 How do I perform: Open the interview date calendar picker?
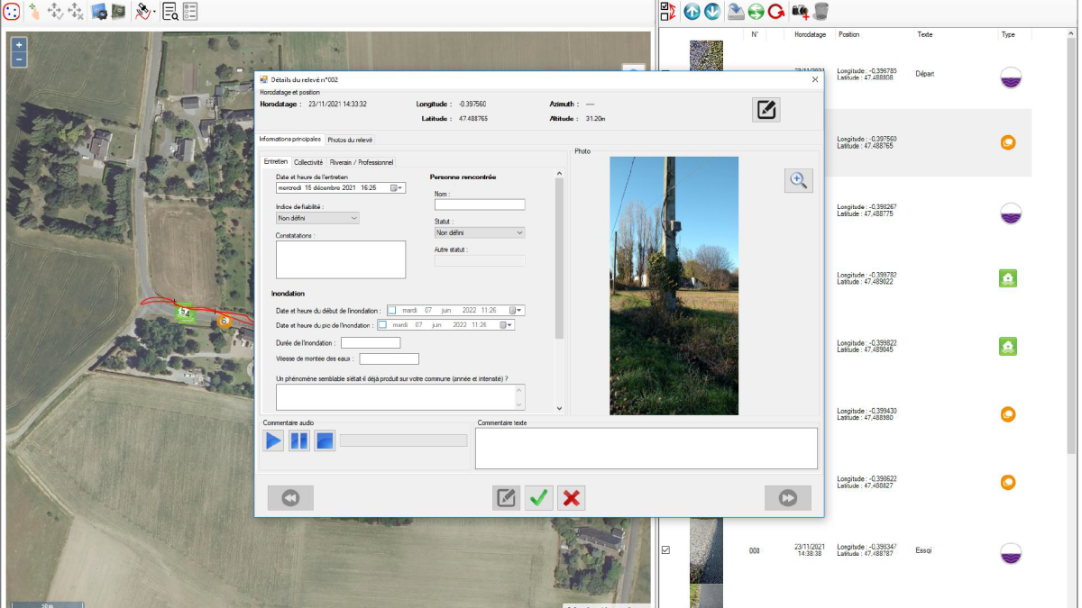[396, 188]
